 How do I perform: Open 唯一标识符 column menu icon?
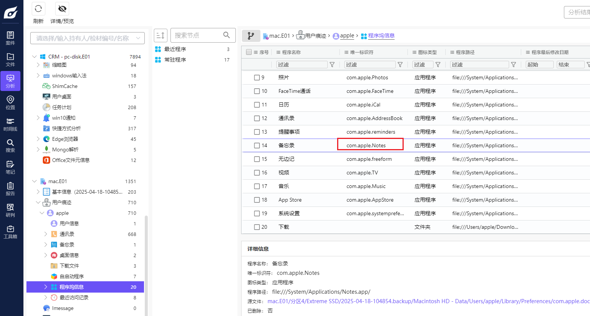(347, 52)
